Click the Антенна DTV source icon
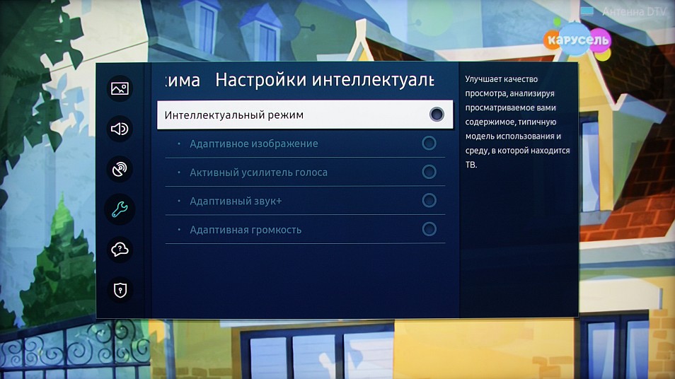 587,11
